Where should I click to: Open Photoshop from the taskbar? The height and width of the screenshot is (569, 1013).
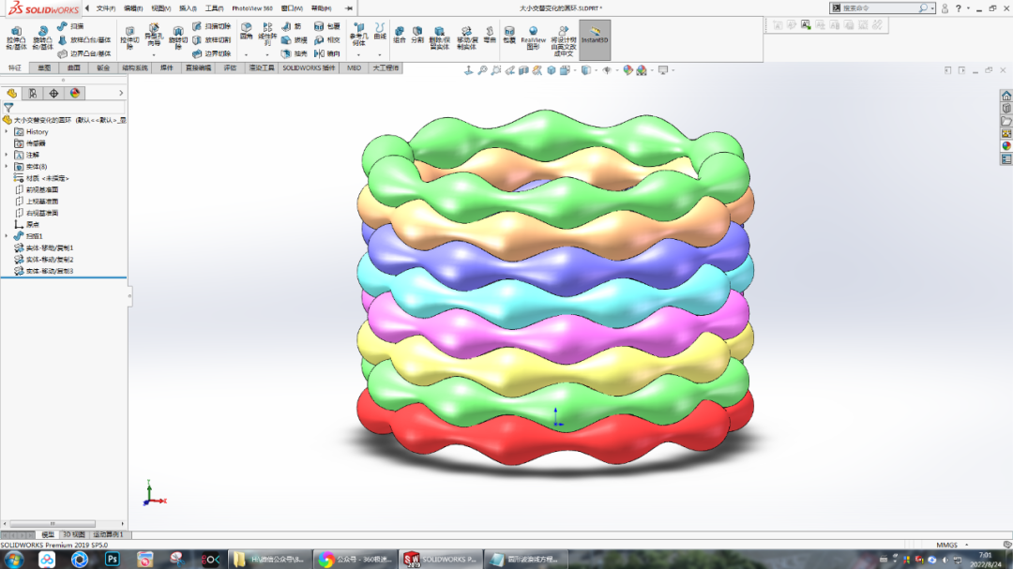coord(113,559)
